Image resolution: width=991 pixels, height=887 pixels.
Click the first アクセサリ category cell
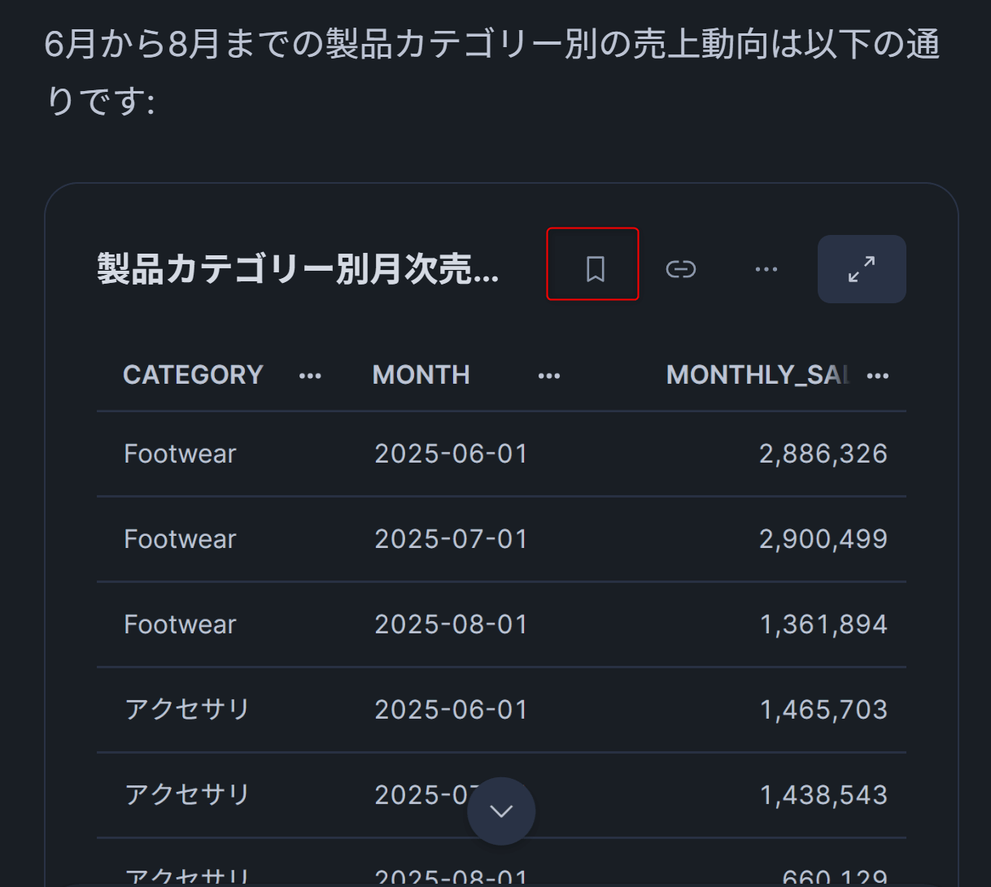pyautogui.click(x=186, y=710)
